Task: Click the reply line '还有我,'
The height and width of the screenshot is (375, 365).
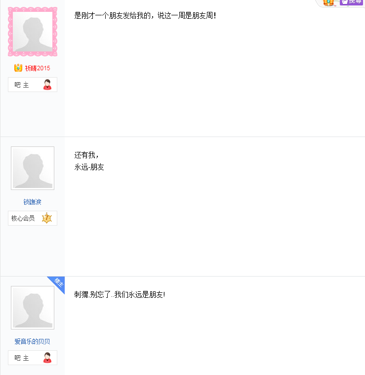Action: [x=86, y=155]
